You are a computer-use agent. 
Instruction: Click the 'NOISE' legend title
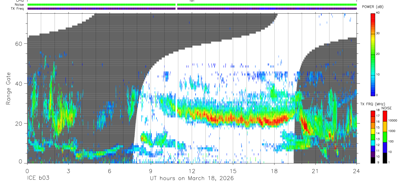tap(386, 108)
